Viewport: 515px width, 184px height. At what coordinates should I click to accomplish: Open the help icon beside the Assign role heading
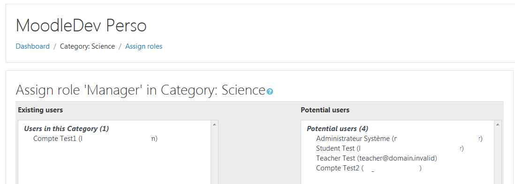coord(270,91)
